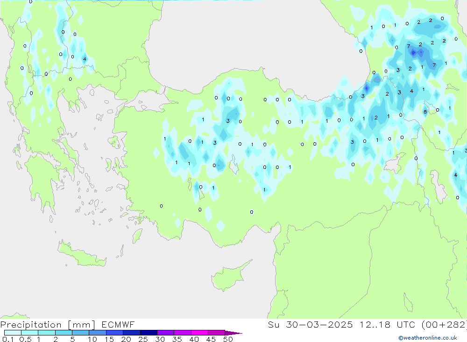Click the legend label '0.1'
This screenshot has height=342, width=467.
pos(8,339)
